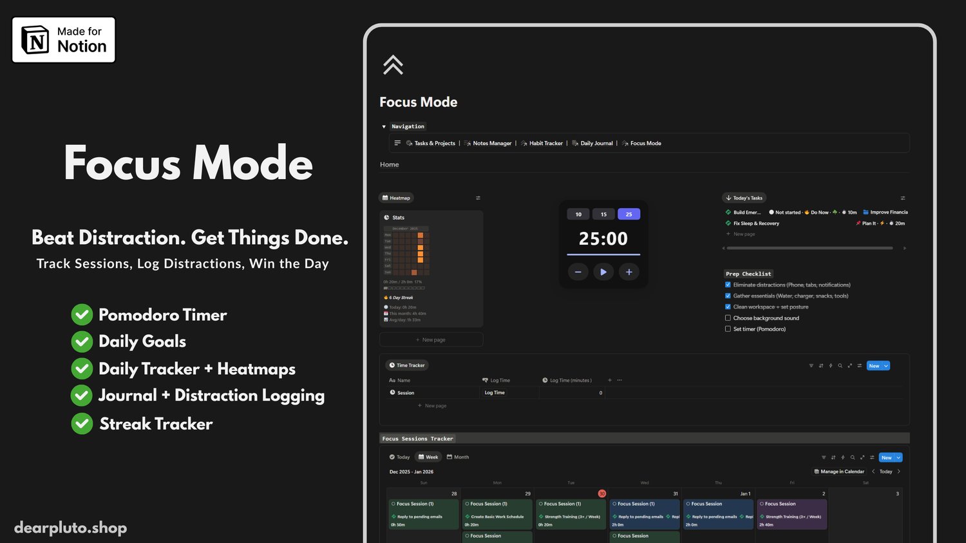
Task: Open Notes Manager navigation link
Action: click(x=488, y=143)
